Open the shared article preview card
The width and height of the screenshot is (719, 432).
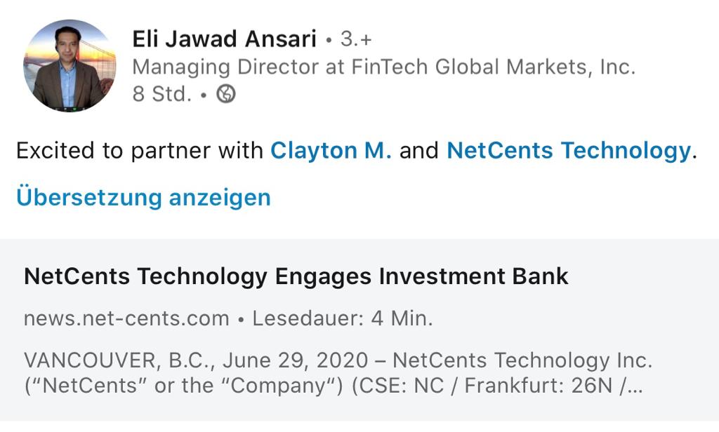[x=359, y=330]
